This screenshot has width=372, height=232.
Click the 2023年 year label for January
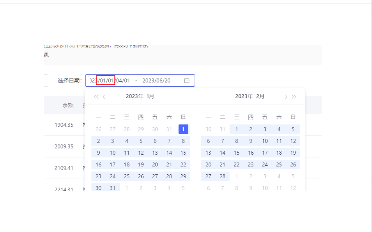coord(134,96)
